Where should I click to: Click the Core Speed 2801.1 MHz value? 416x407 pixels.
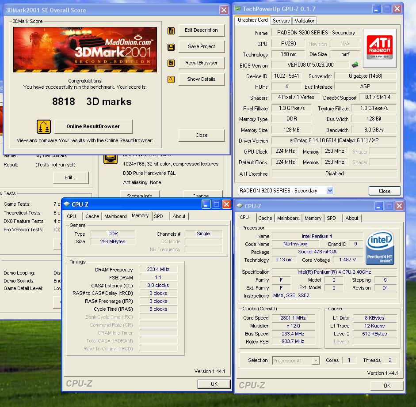coord(293,318)
